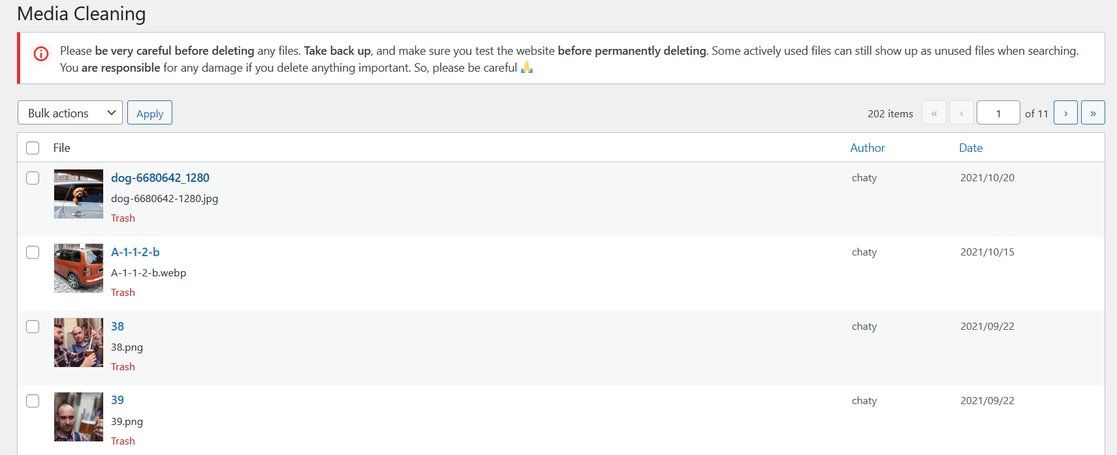Screen dimensions: 1117x455
Task: Check the dog-6680642_1280 row checkbox
Action: click(33, 178)
